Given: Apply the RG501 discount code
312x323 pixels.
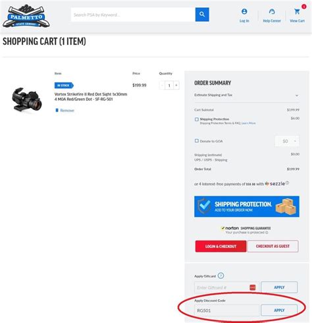Looking at the screenshot, I should pyautogui.click(x=279, y=310).
